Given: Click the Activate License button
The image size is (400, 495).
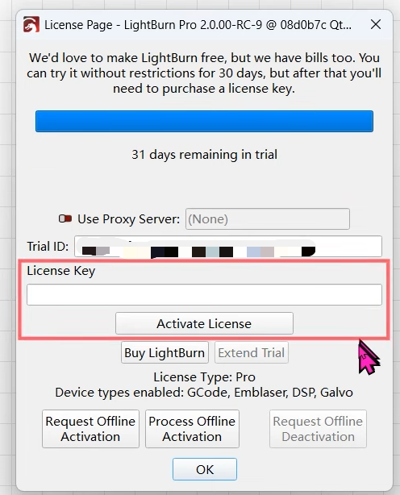Looking at the screenshot, I should point(204,323).
